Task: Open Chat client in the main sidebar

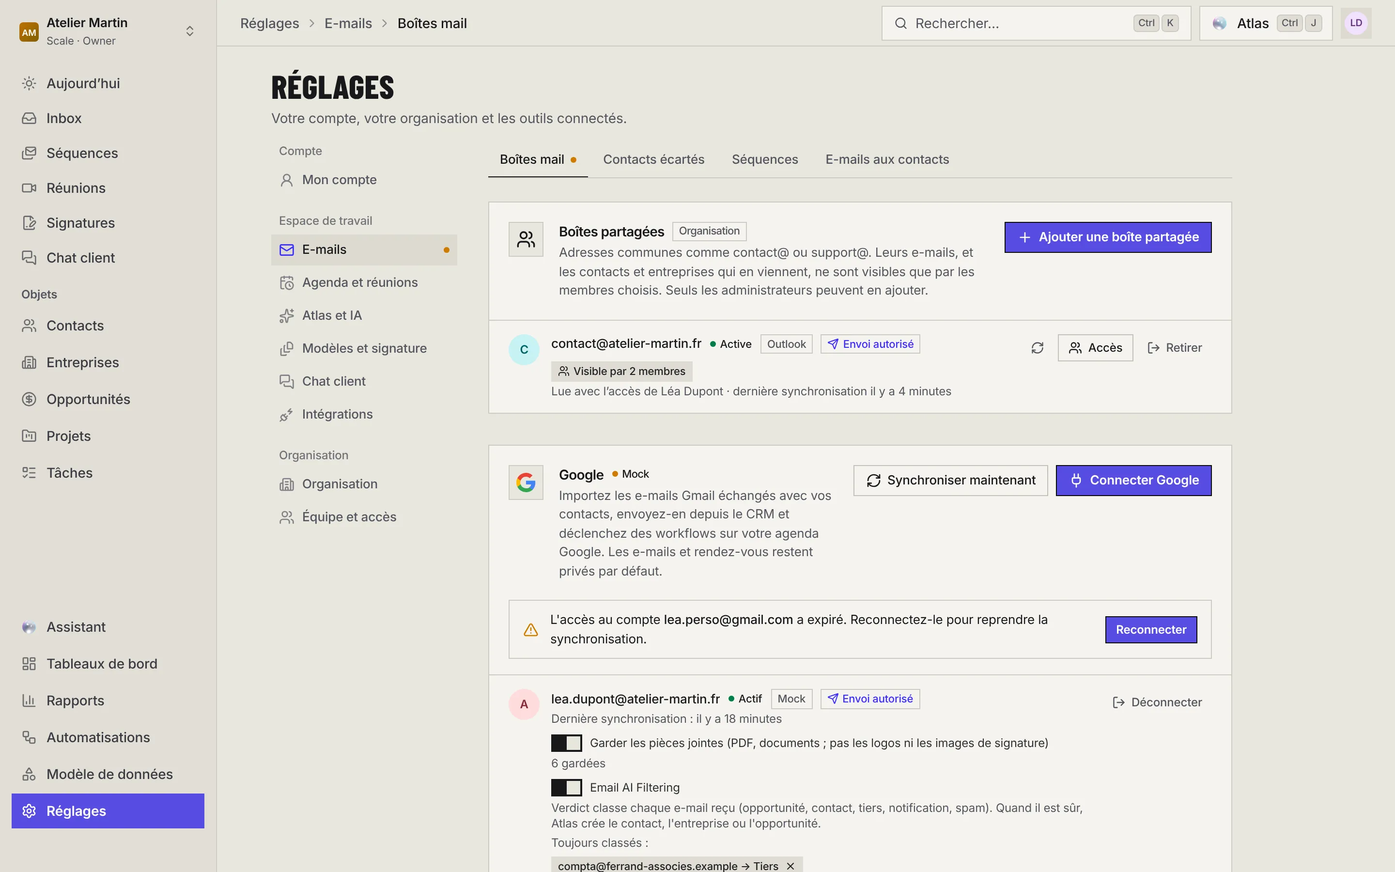Action: click(x=108, y=258)
